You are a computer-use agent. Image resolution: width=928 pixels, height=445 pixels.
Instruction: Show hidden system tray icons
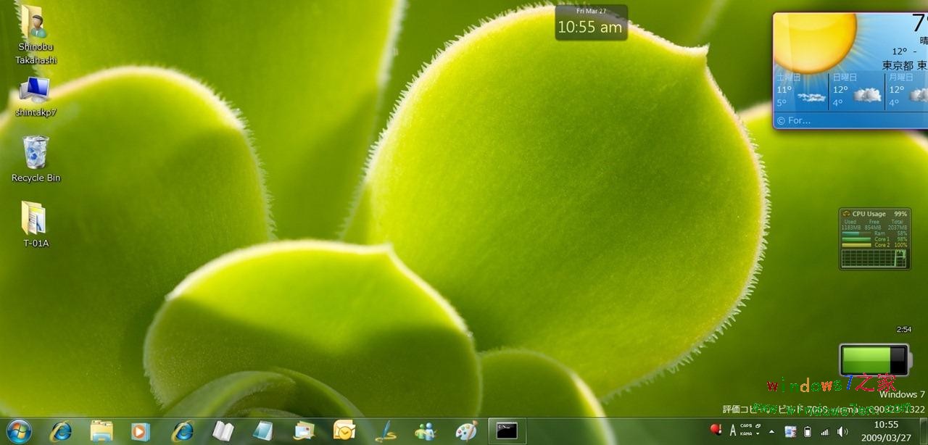point(771,431)
